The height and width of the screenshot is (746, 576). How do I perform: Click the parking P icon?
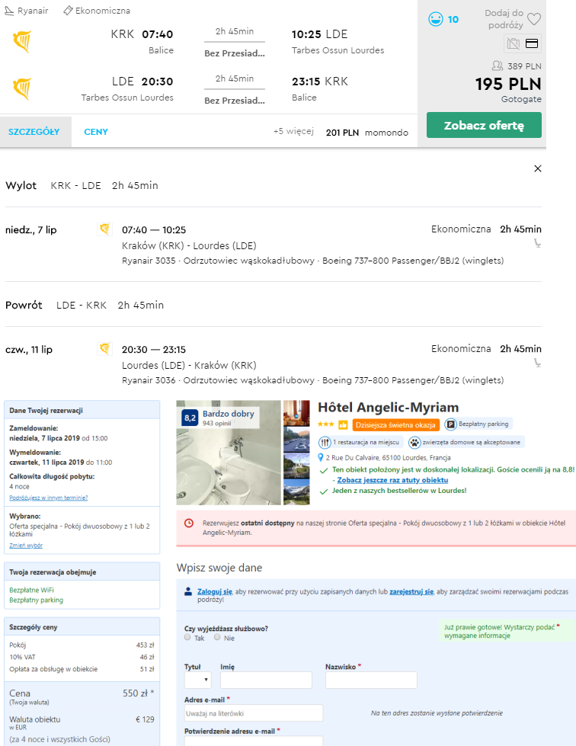(450, 424)
